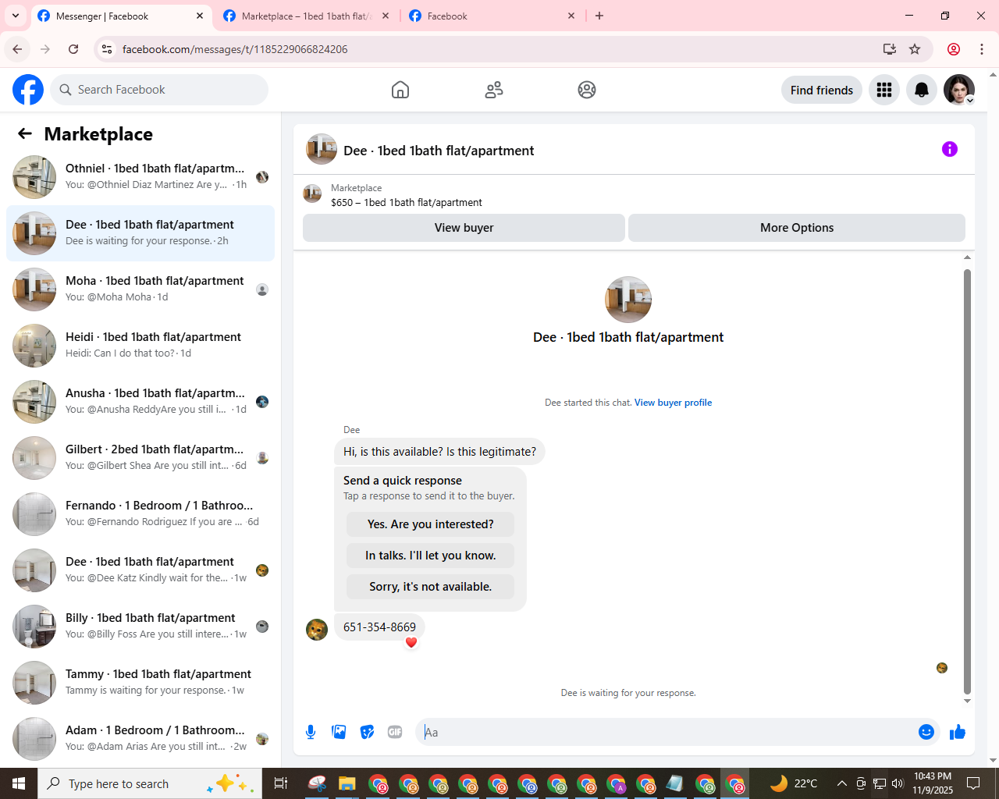Send quick response 'Sorry, it's not available.'
999x799 pixels.
(x=431, y=587)
